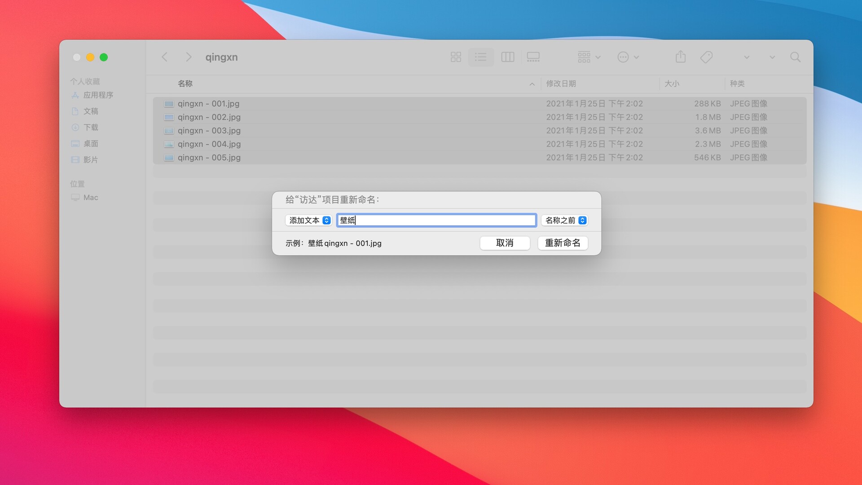This screenshot has height=485, width=862.
Task: Select 下载 in the sidebar
Action: 91,127
